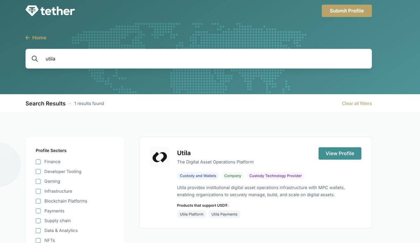The image size is (420, 243).
Task: Enable the Data & Analytics checkbox
Action: click(x=38, y=230)
